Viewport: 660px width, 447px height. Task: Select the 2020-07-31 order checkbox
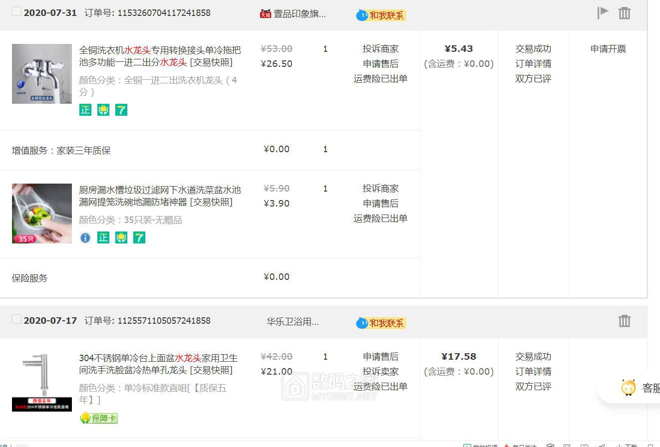[16, 11]
